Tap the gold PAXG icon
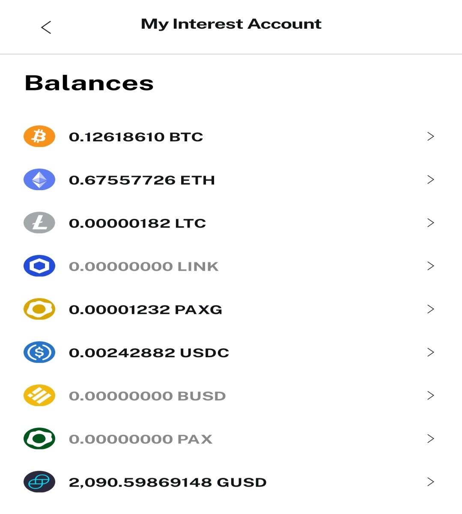Viewport: 462px width, 514px height. [39, 309]
